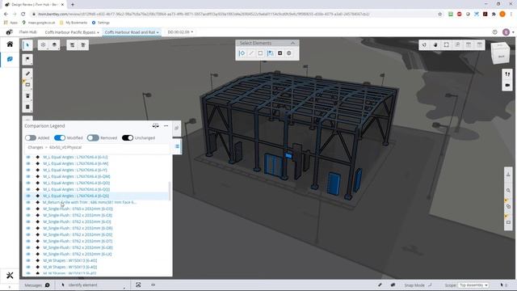The width and height of the screenshot is (517, 291).
Task: Click the flag tool below selection arrow
Action: 27,59
